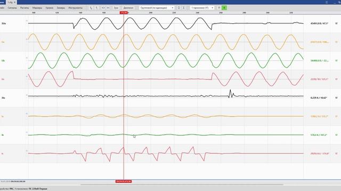
Task: Click the Ic value 2929,4 А
Action: point(320,153)
